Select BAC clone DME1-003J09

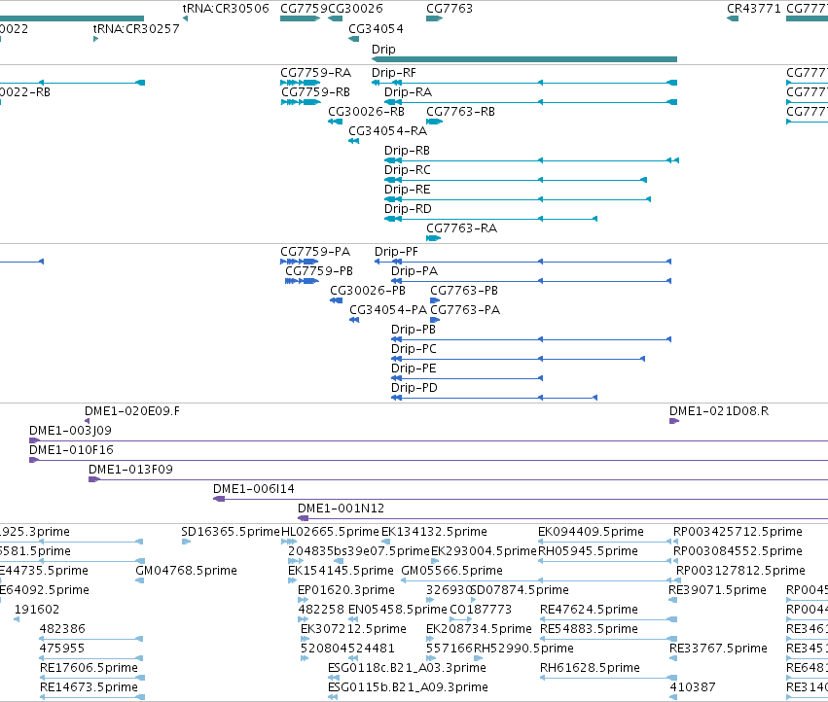click(x=428, y=440)
